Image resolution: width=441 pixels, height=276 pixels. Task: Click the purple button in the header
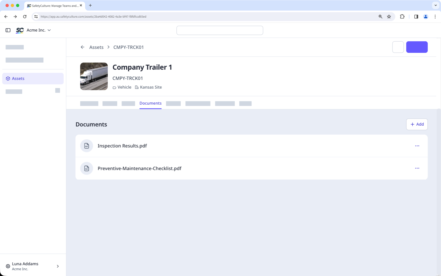pyautogui.click(x=417, y=47)
